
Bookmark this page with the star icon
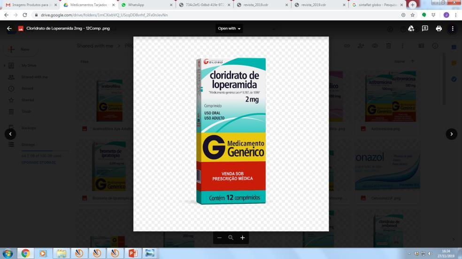[413, 15]
